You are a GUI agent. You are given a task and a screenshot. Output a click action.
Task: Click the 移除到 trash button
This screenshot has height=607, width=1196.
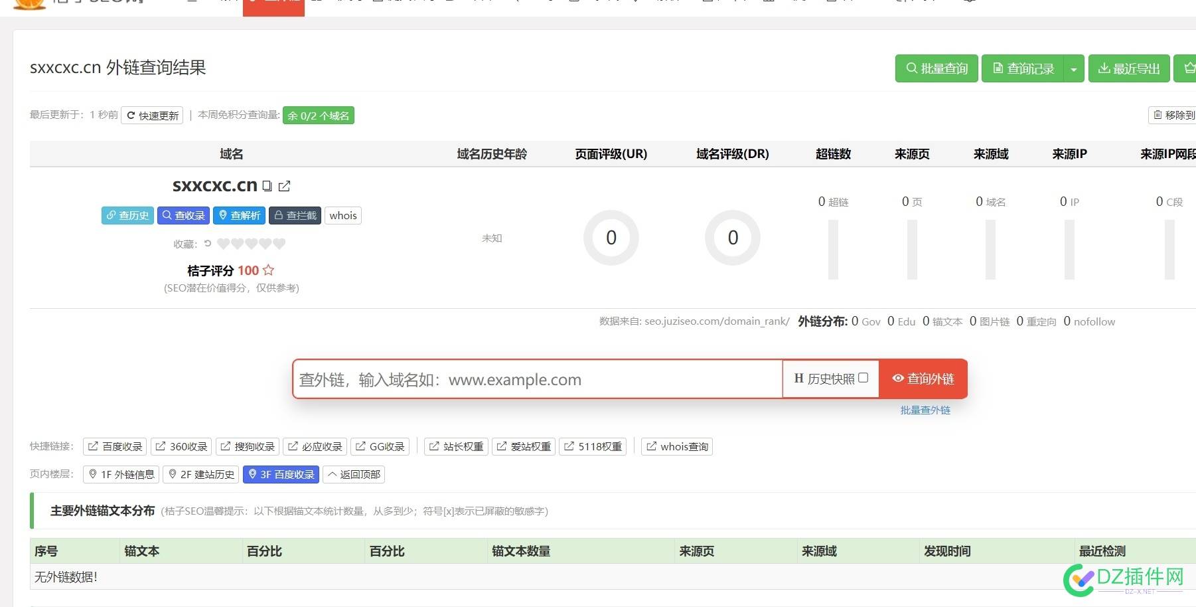(1172, 115)
